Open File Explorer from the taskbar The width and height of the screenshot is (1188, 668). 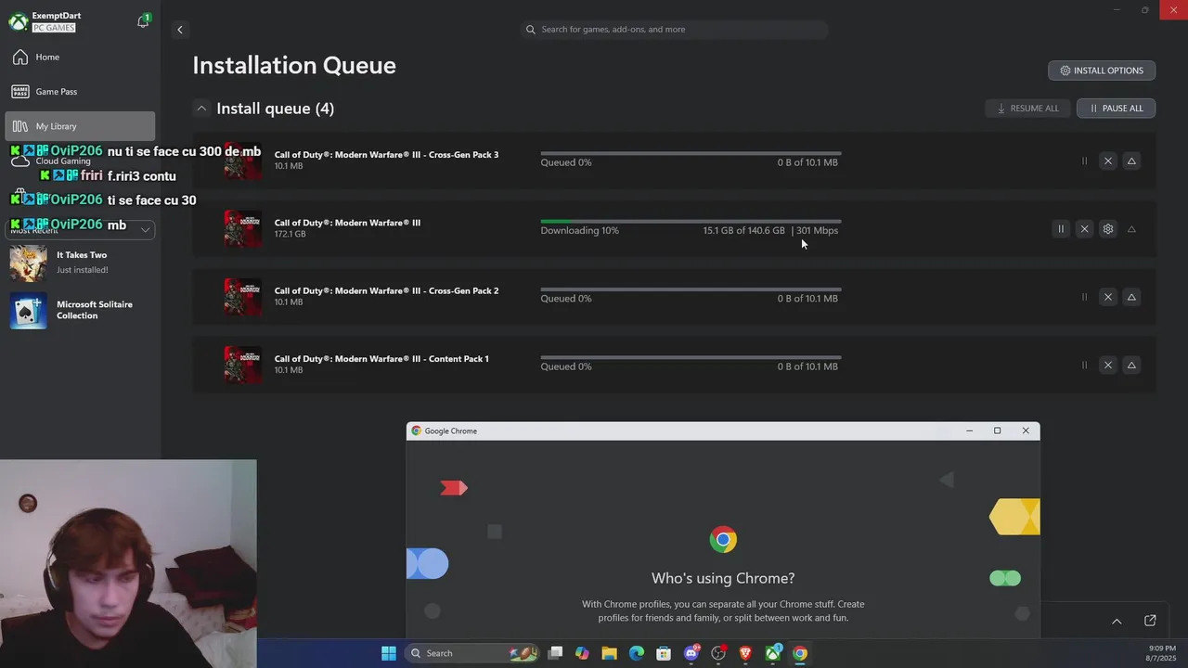(x=609, y=653)
